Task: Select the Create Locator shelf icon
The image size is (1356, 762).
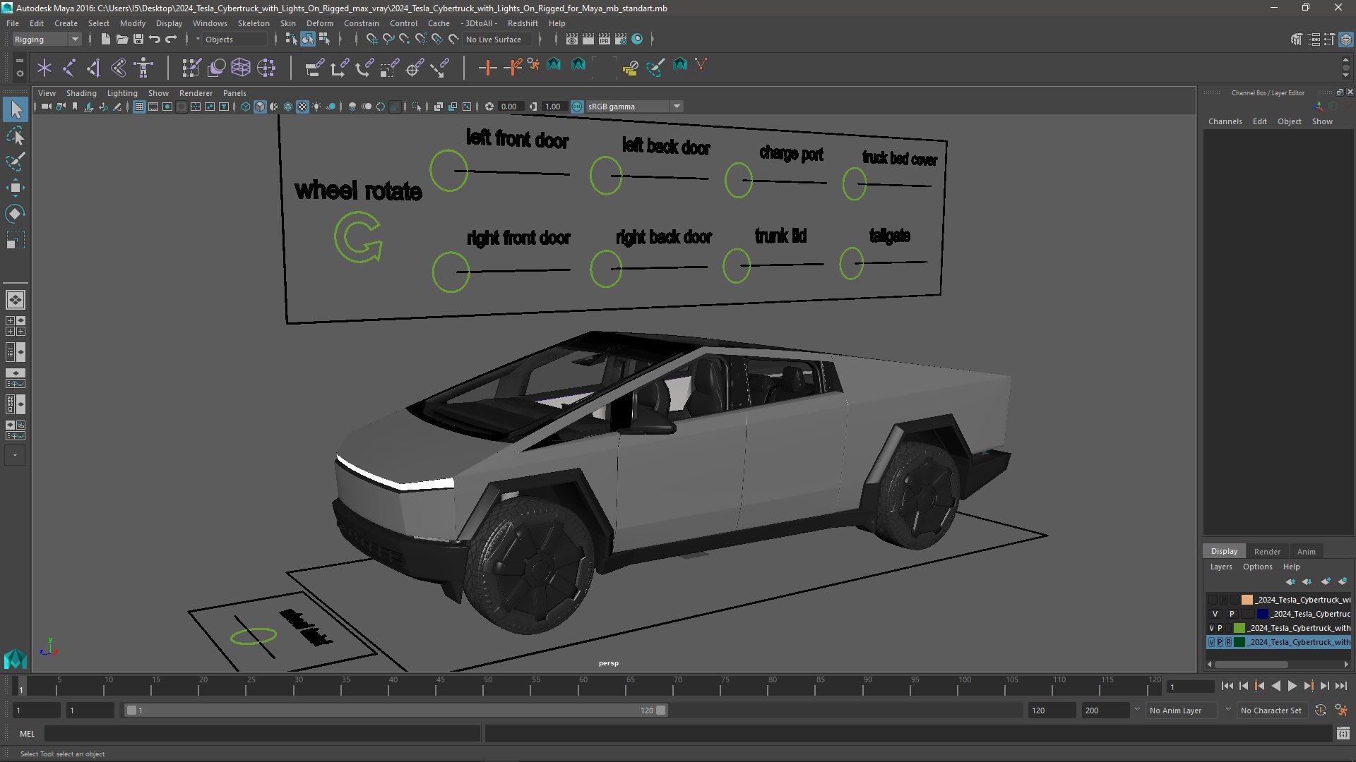Action: click(x=44, y=68)
